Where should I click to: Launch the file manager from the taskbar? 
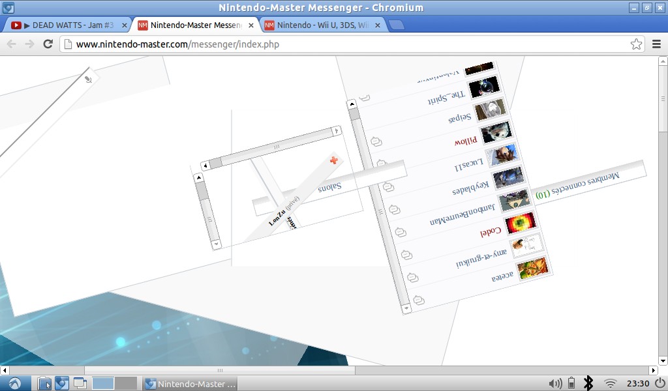tap(44, 383)
